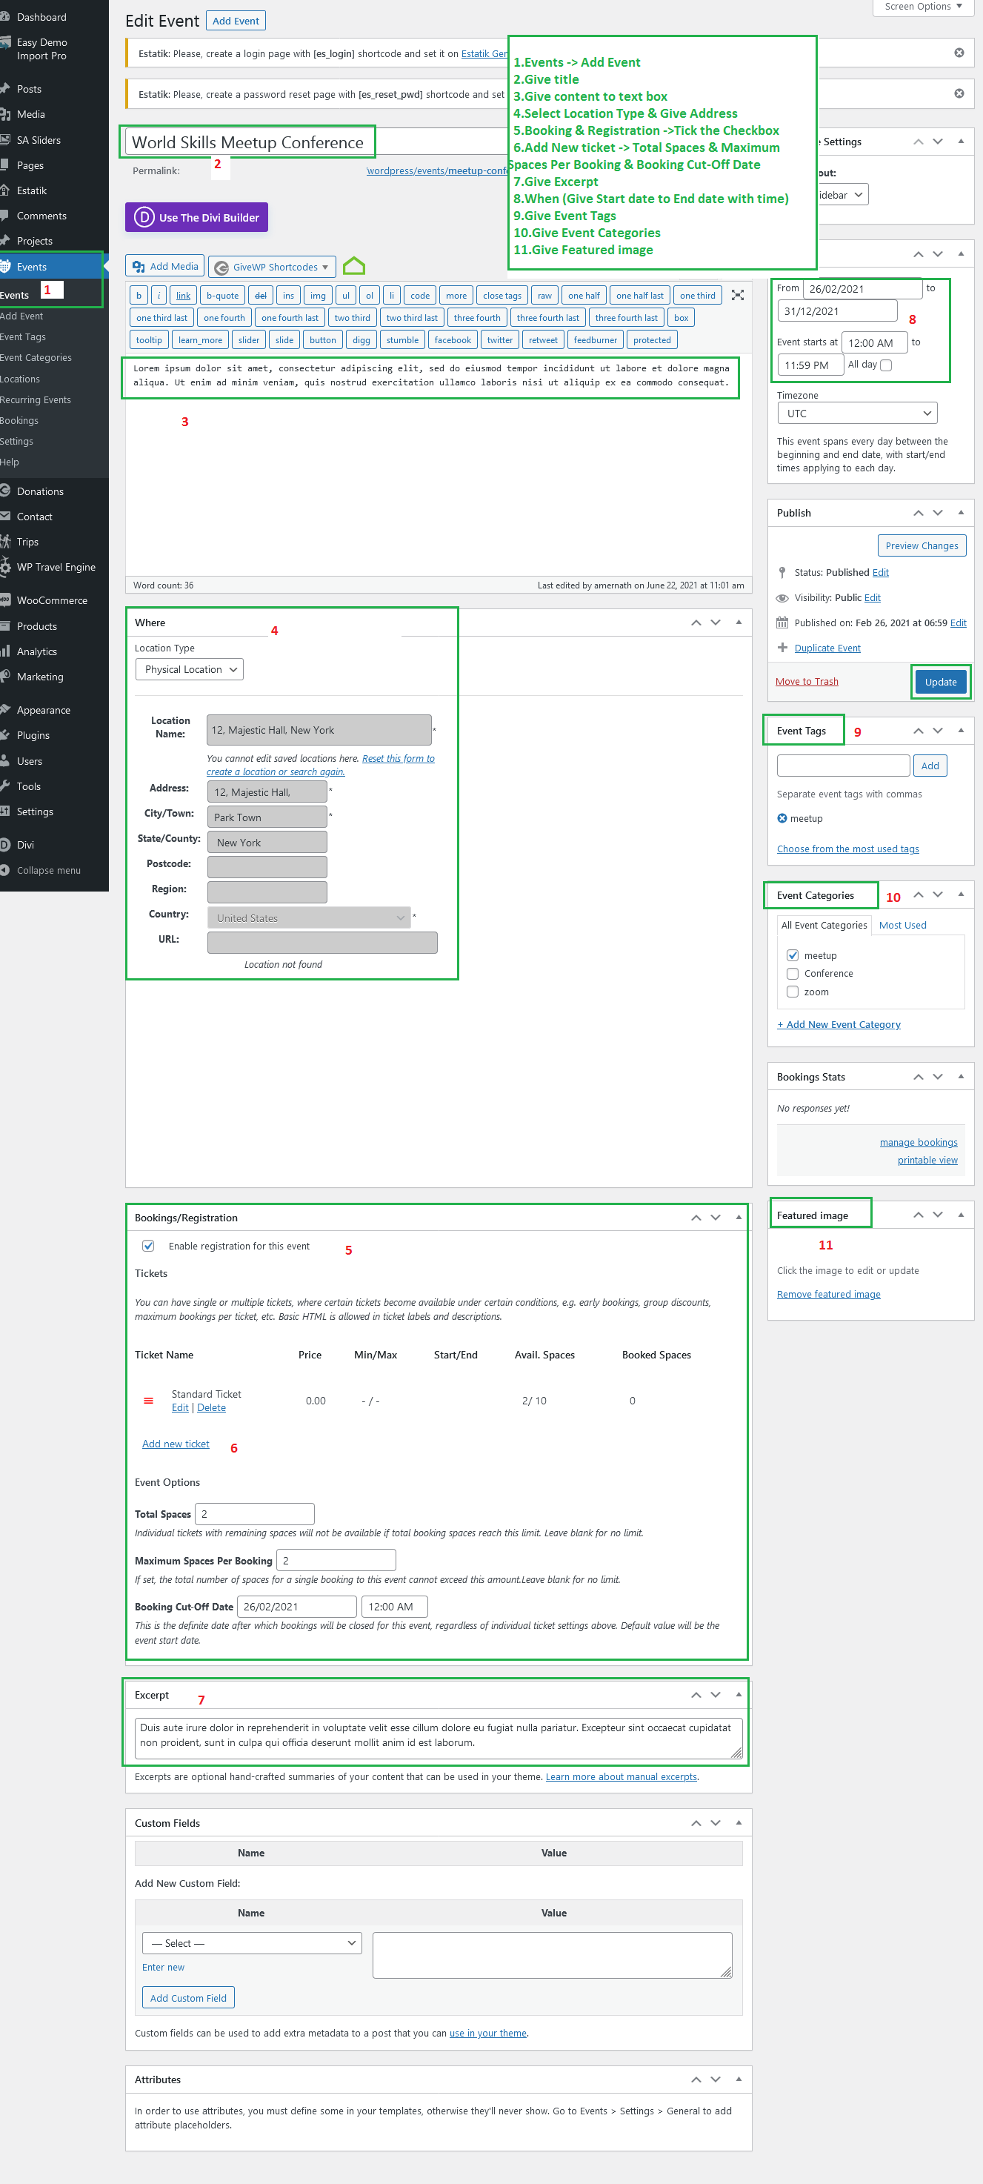
Task: Click the Add Media button
Action: [164, 266]
